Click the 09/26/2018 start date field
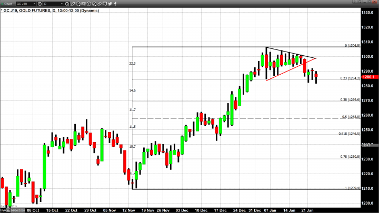This screenshot has height=213, width=379. click(18, 210)
